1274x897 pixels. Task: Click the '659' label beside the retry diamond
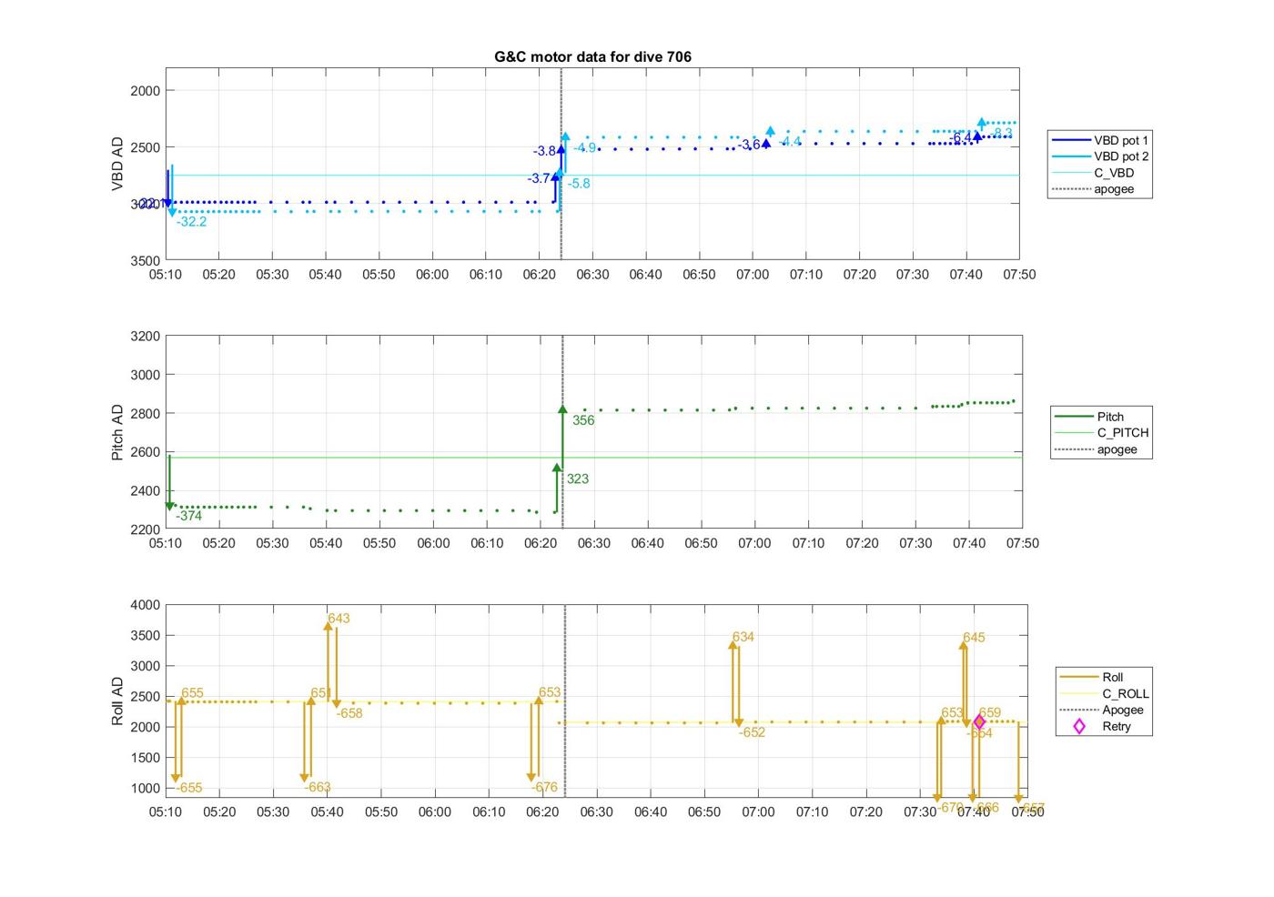pos(990,713)
